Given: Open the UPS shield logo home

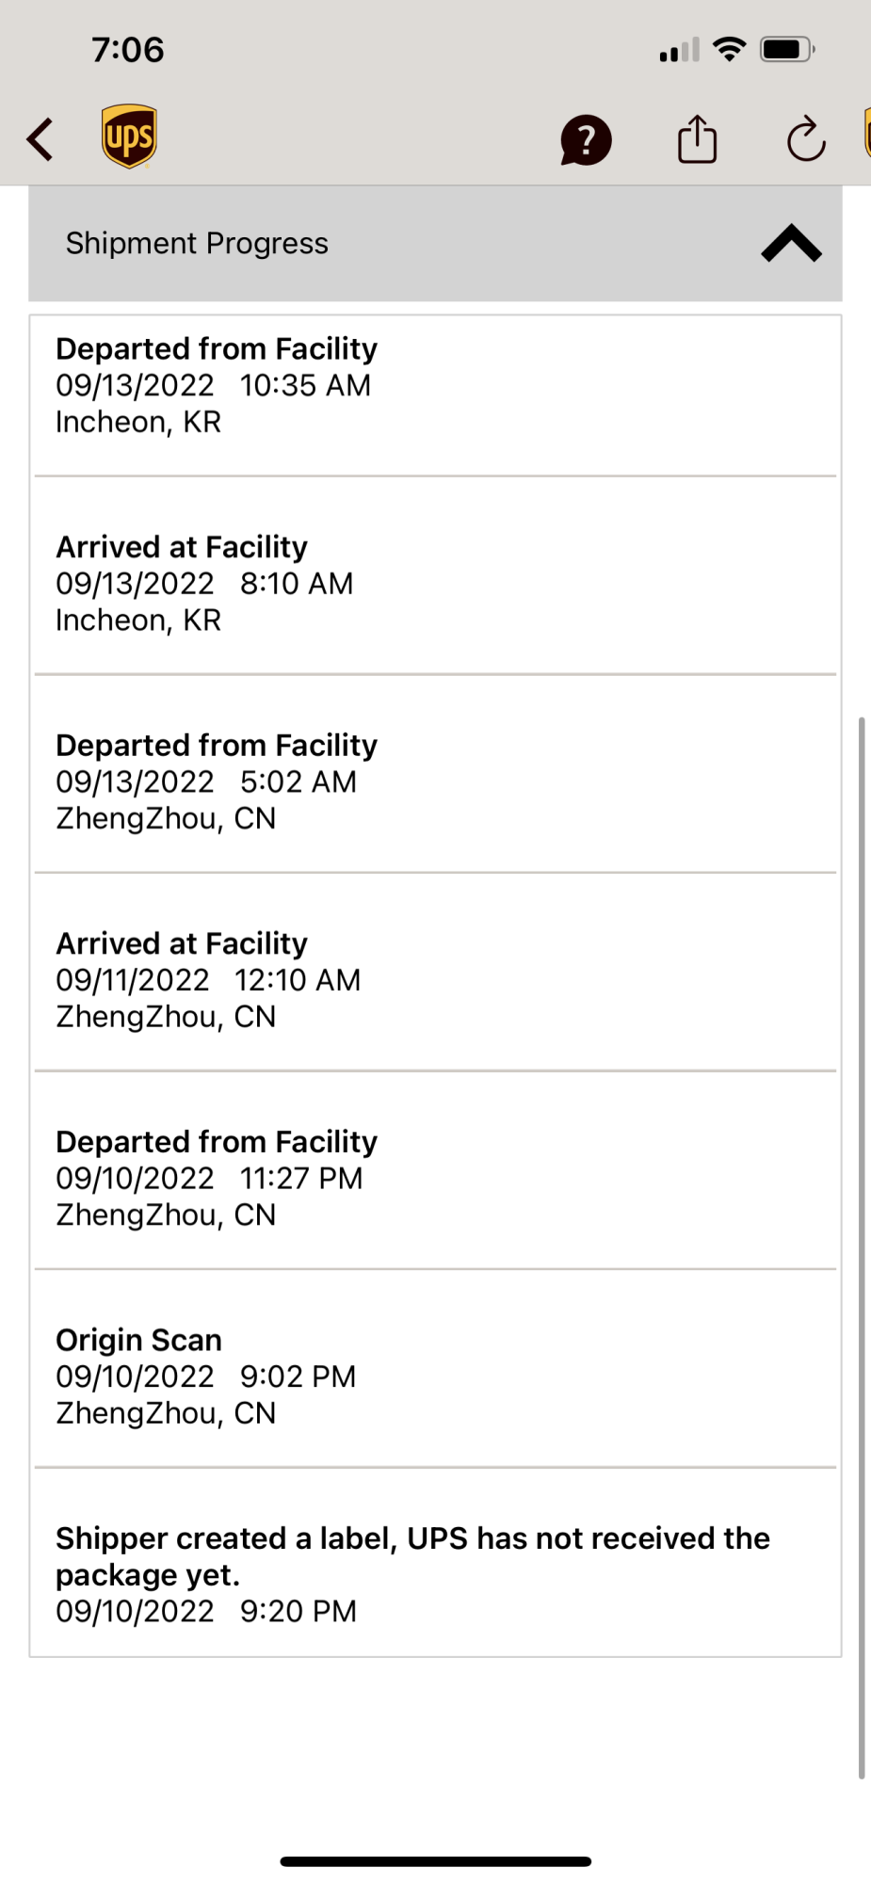Looking at the screenshot, I should pos(129,137).
